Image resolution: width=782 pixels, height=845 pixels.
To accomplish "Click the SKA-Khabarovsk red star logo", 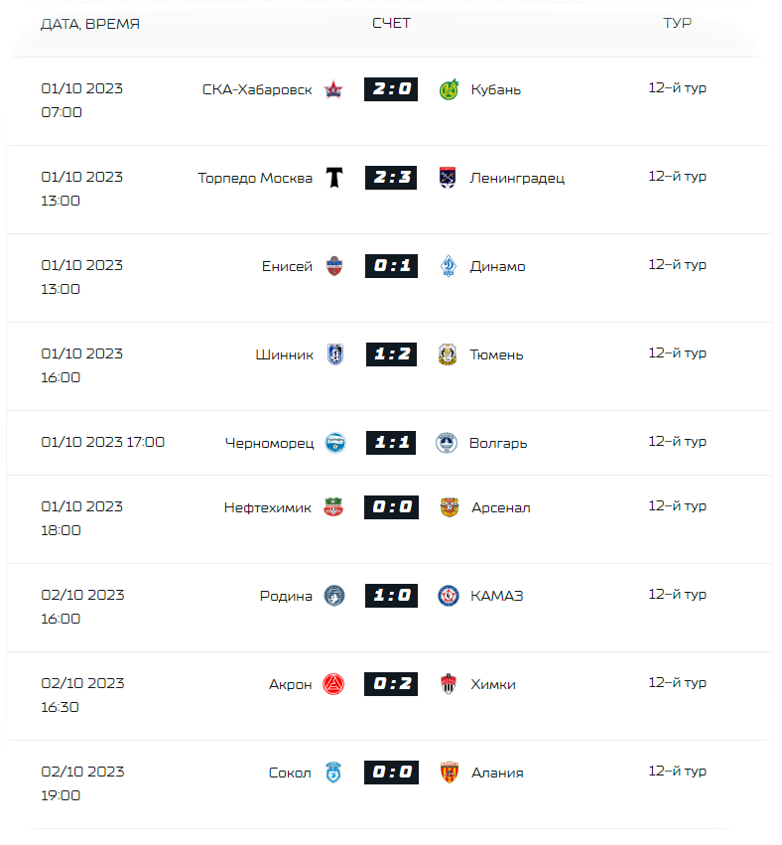I will 333,89.
